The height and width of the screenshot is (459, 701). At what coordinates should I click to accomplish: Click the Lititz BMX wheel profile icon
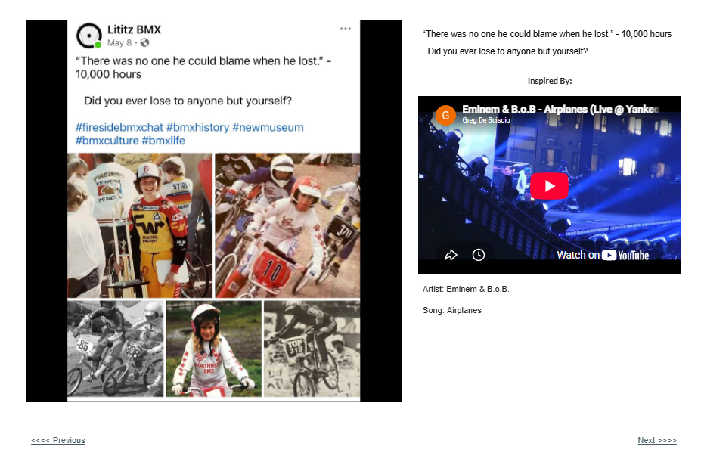pyautogui.click(x=88, y=36)
